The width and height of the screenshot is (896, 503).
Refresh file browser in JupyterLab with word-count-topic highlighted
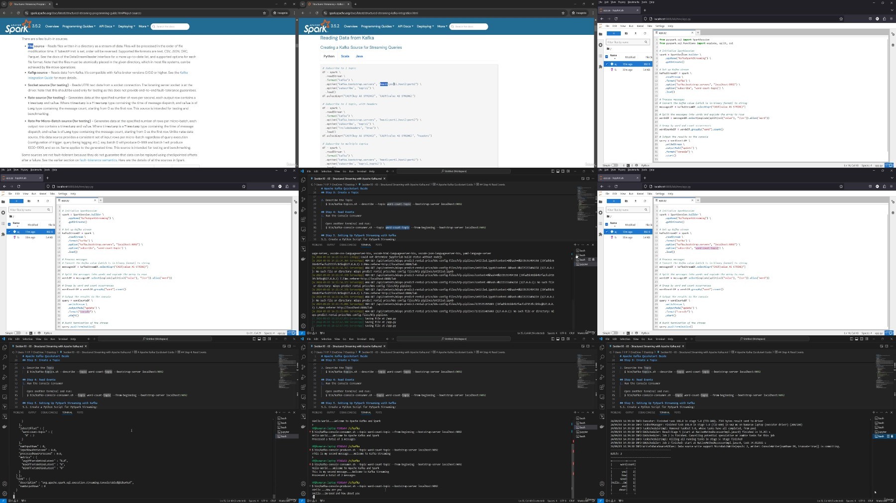point(645,201)
